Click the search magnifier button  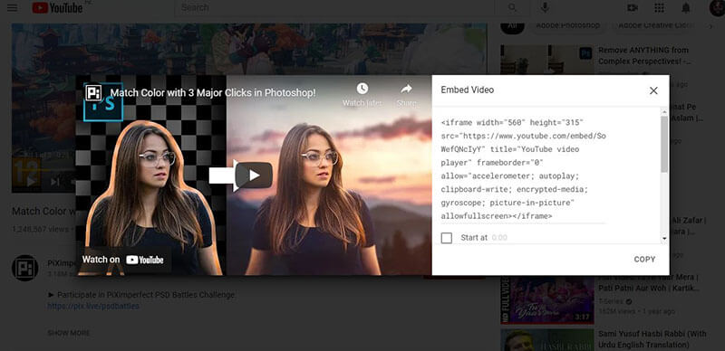[x=512, y=8]
